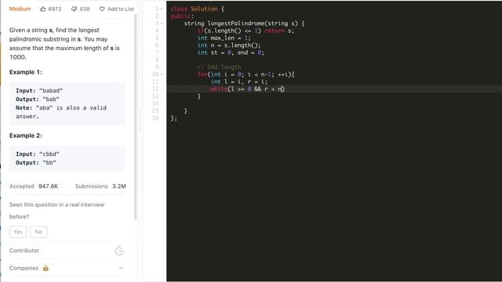Click the 6972 likes count
The height and width of the screenshot is (282, 502).
tap(55, 9)
